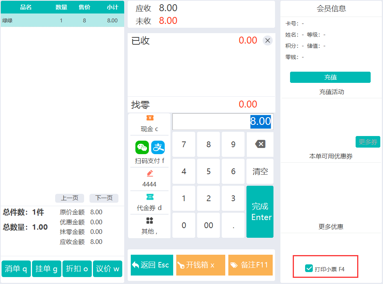Viewport: 383px width, 284px height.
Task: Add a note with 备注 F11
Action: click(x=250, y=265)
